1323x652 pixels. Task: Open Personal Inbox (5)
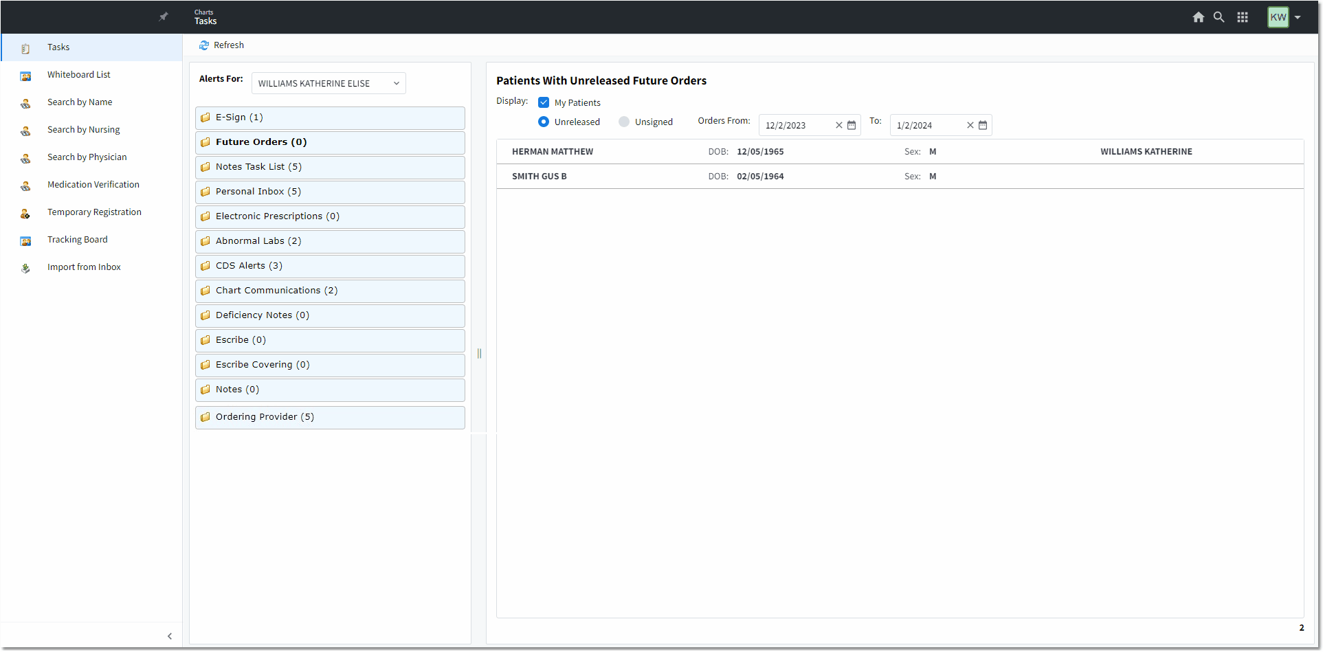pos(330,192)
